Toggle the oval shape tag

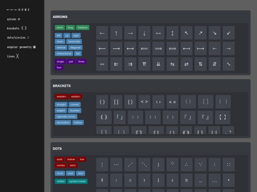[70, 174]
